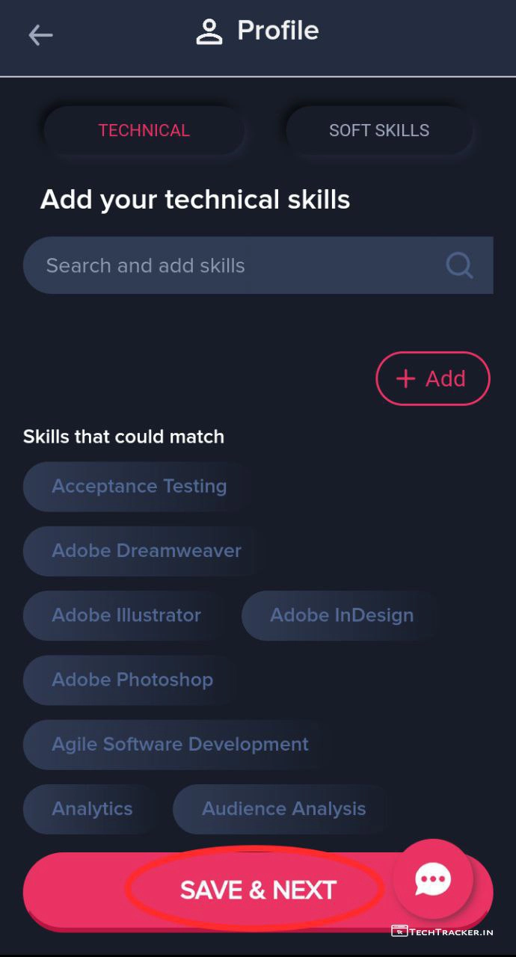Pick the Analytics skill chip
This screenshot has width=516, height=957.
tap(92, 809)
